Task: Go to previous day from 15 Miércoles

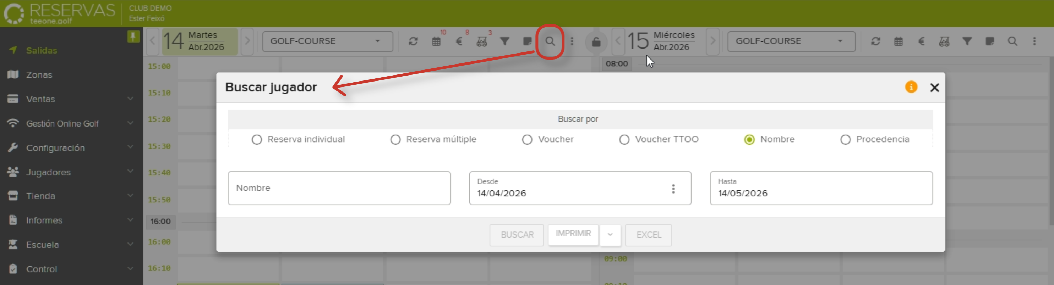Action: 618,41
